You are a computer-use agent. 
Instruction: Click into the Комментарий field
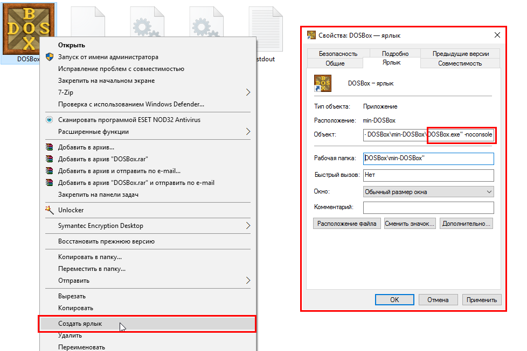[428, 207]
